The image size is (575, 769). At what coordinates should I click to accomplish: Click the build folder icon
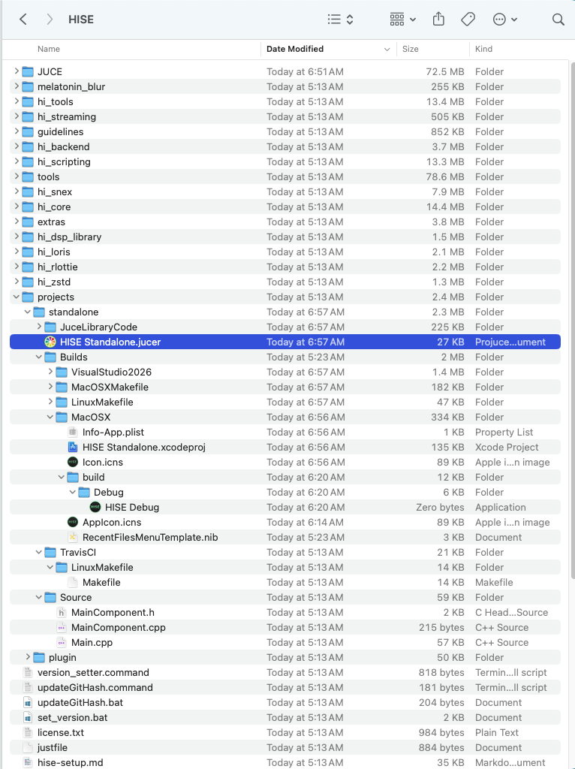pos(73,477)
